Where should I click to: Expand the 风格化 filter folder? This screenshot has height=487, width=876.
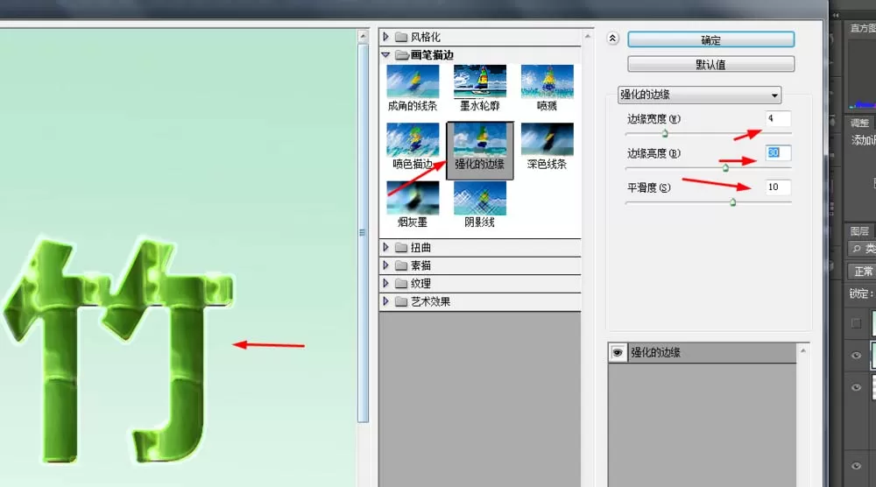(x=385, y=37)
